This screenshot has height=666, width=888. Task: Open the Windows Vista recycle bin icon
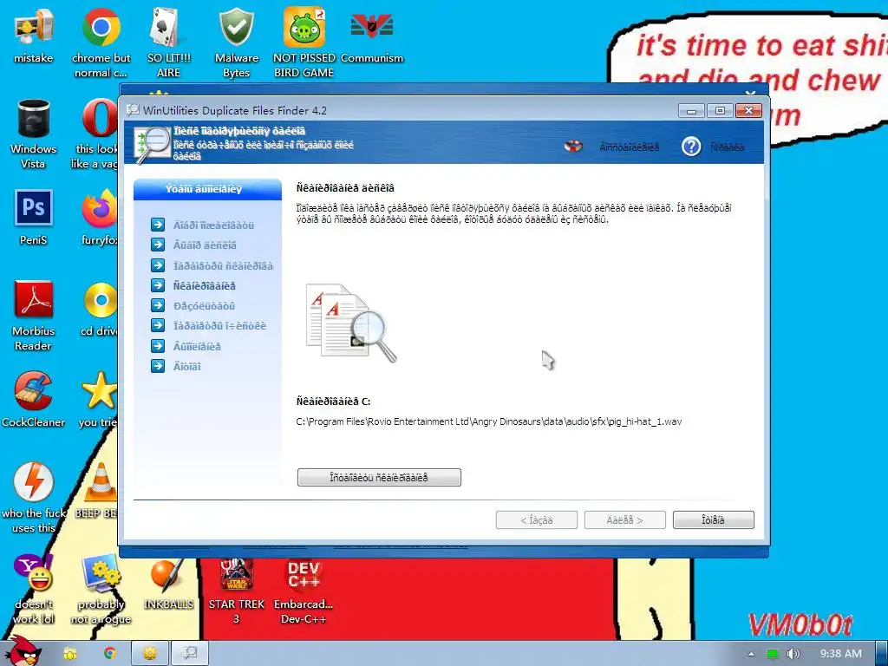pyautogui.click(x=34, y=134)
